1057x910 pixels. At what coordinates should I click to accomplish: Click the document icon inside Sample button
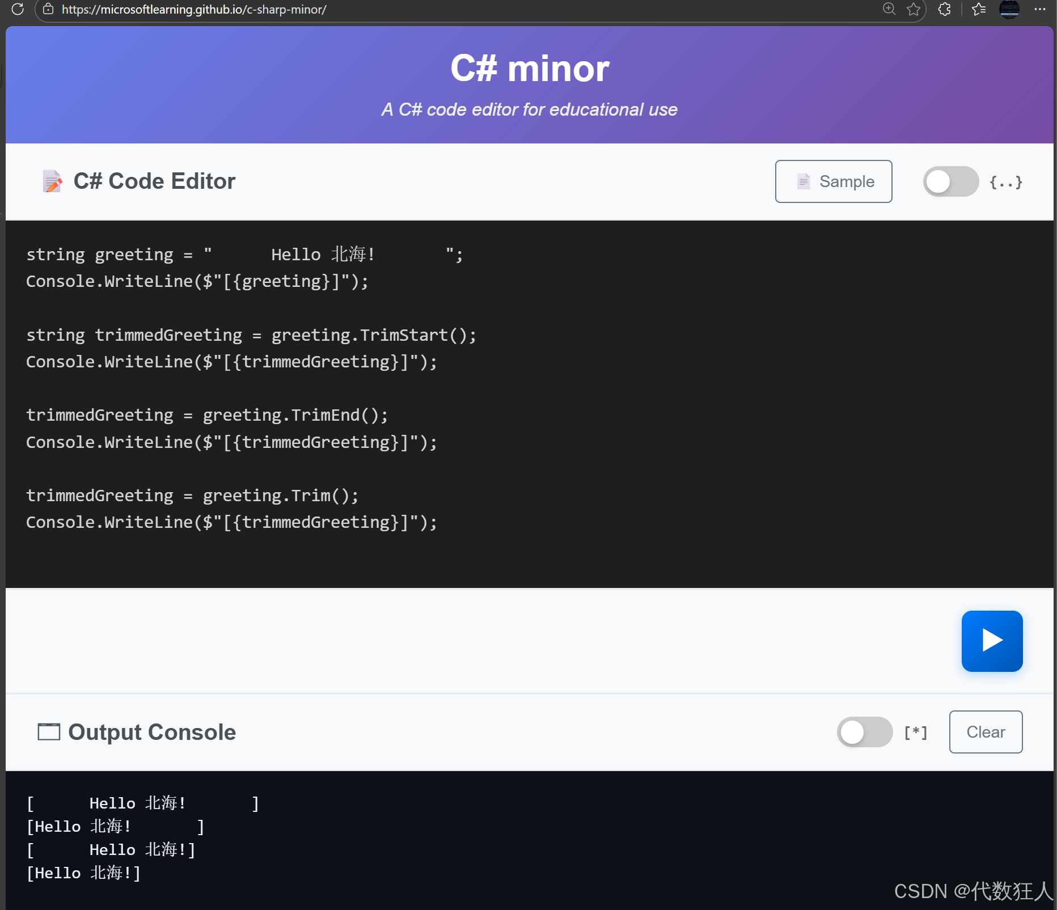pyautogui.click(x=803, y=181)
